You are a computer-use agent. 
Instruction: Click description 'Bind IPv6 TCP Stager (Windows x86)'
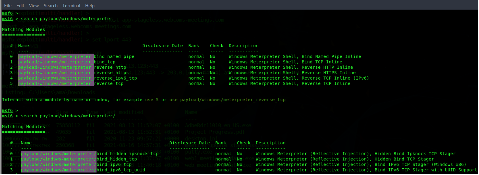pos(421,165)
